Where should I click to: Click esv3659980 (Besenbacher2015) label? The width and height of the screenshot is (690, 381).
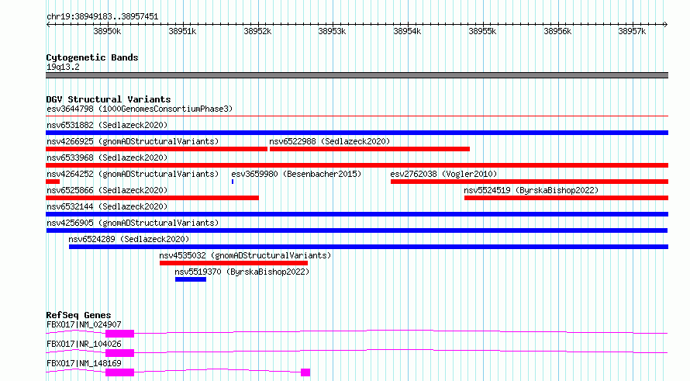tap(296, 174)
